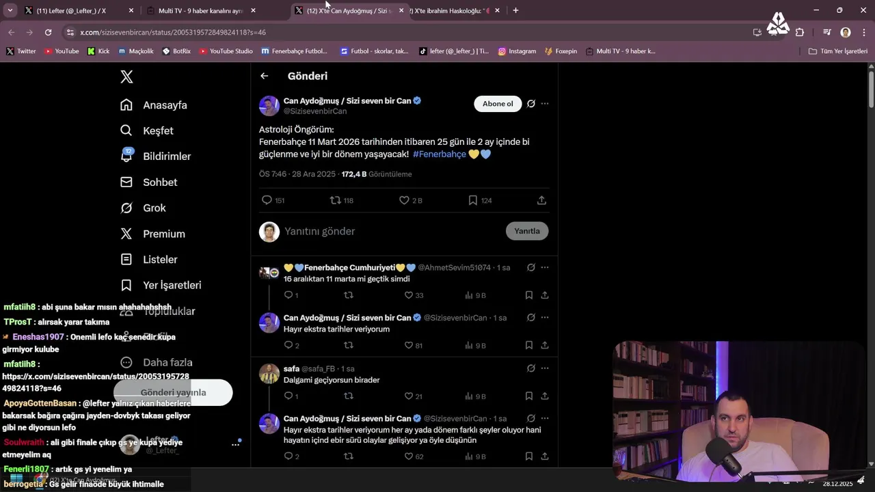Bookmark safa's reply
The height and width of the screenshot is (492, 875).
coord(529,396)
